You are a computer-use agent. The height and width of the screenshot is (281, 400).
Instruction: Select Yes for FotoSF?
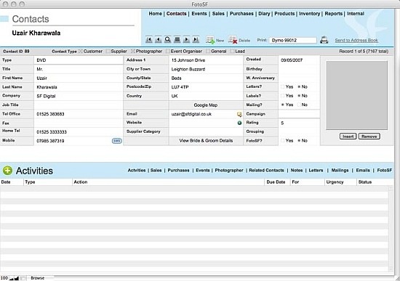[283, 141]
